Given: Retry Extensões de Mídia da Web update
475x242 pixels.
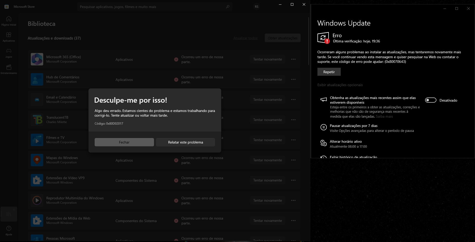Looking at the screenshot, I should 268,221.
